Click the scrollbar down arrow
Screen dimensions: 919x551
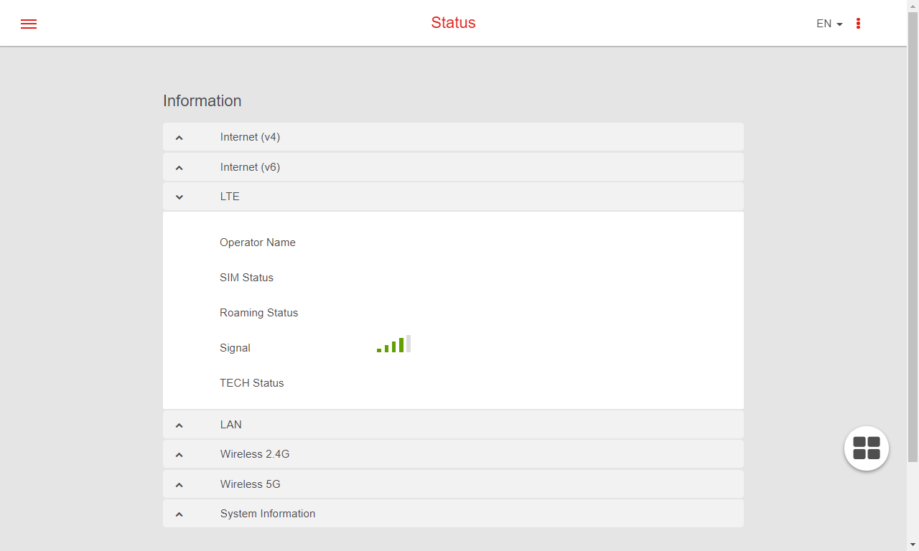(913, 545)
